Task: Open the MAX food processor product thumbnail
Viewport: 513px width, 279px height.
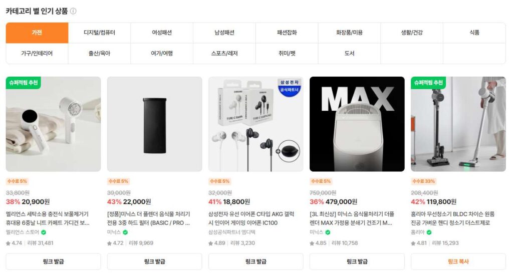Action: [x=357, y=124]
